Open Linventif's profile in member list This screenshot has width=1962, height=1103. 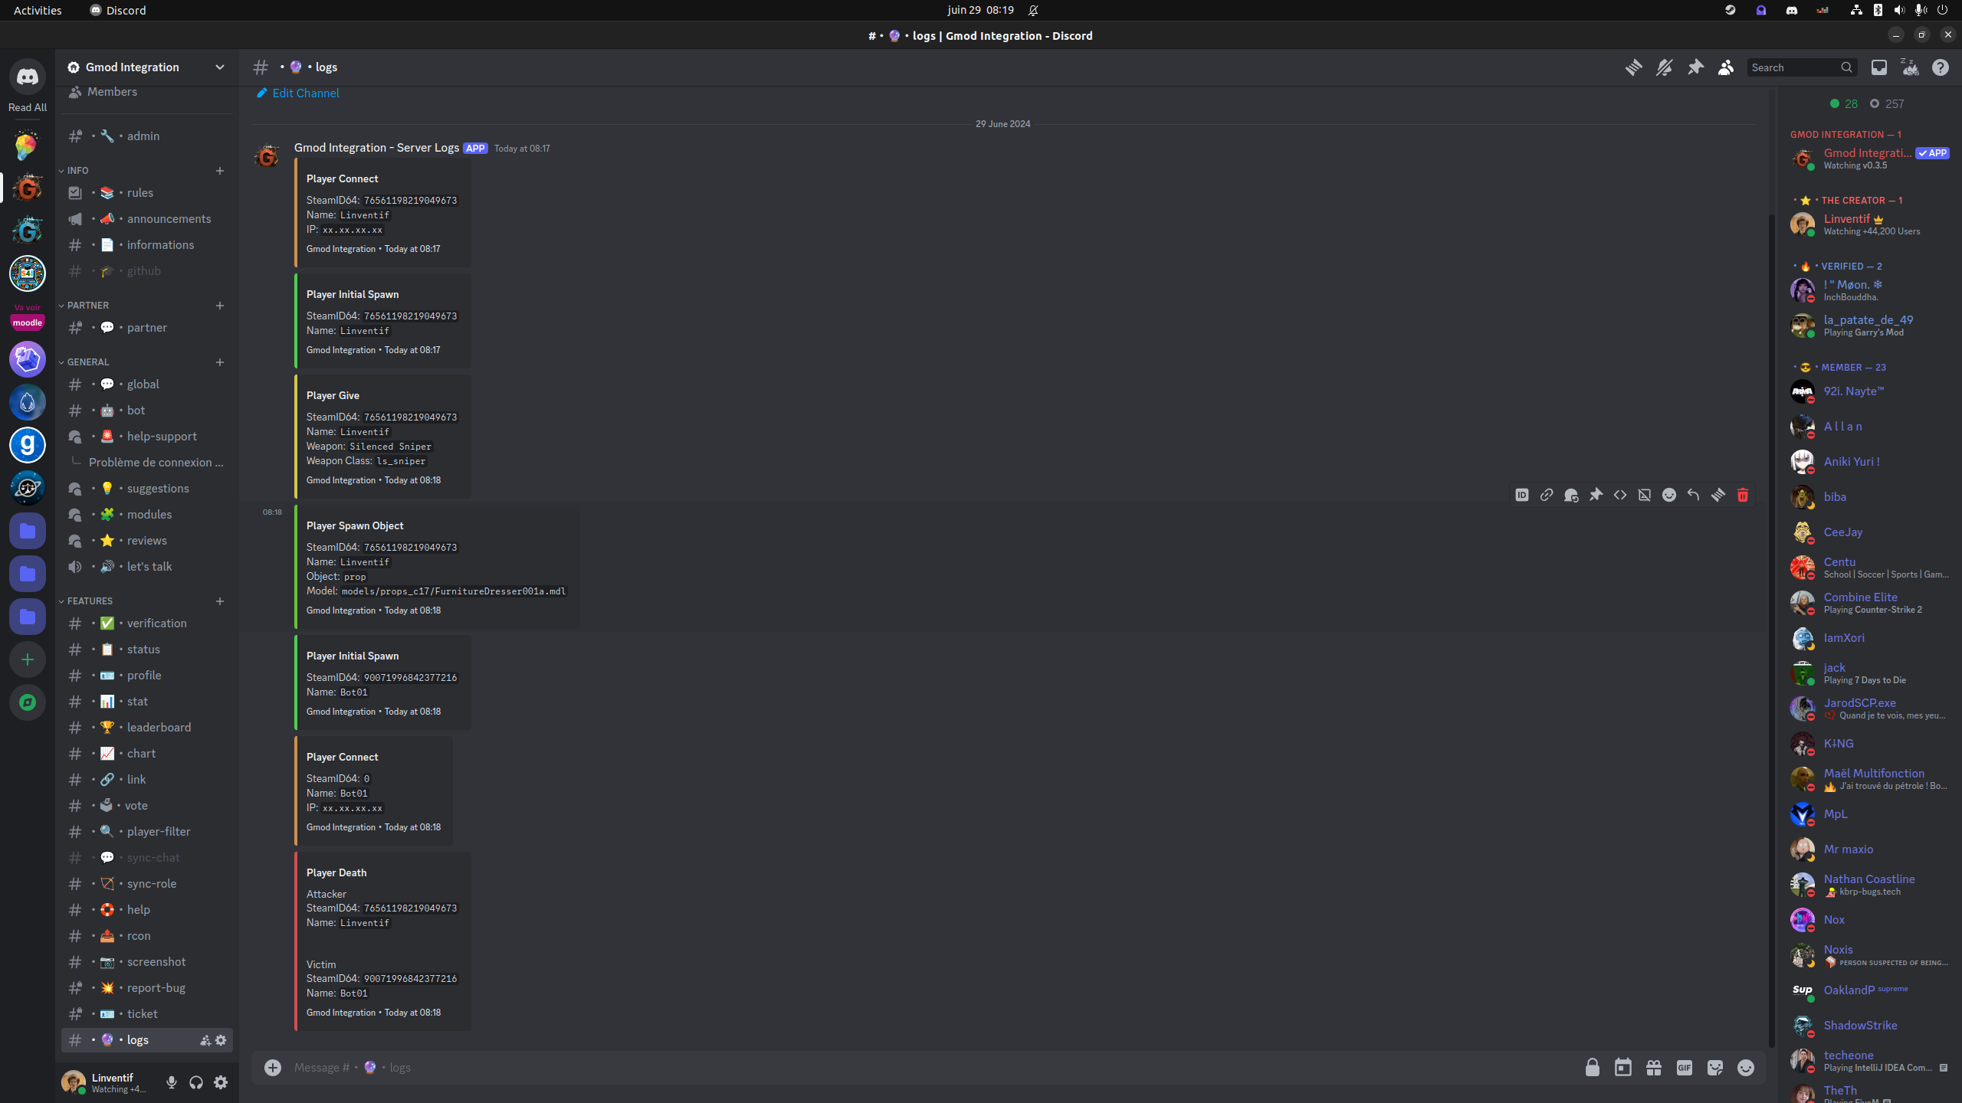tap(1870, 224)
